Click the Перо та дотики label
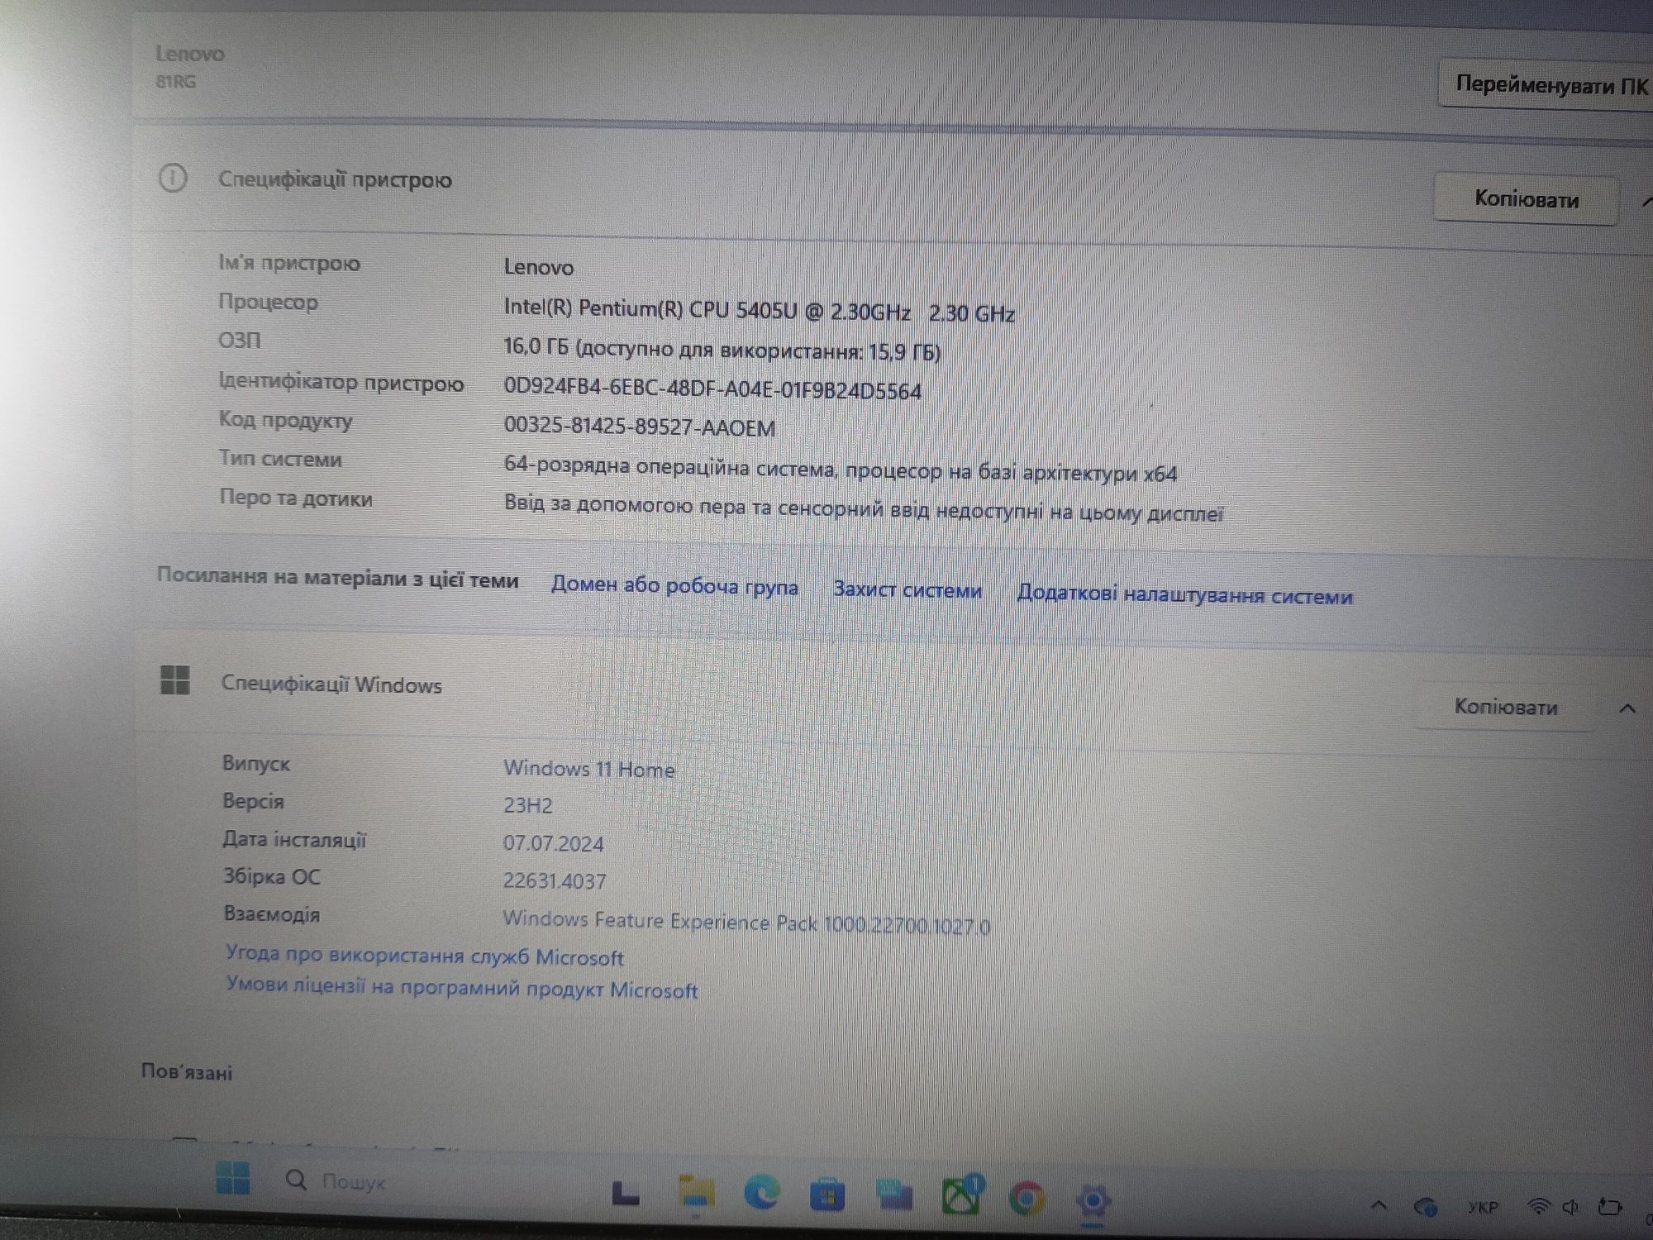This screenshot has width=1653, height=1240. coord(295,498)
